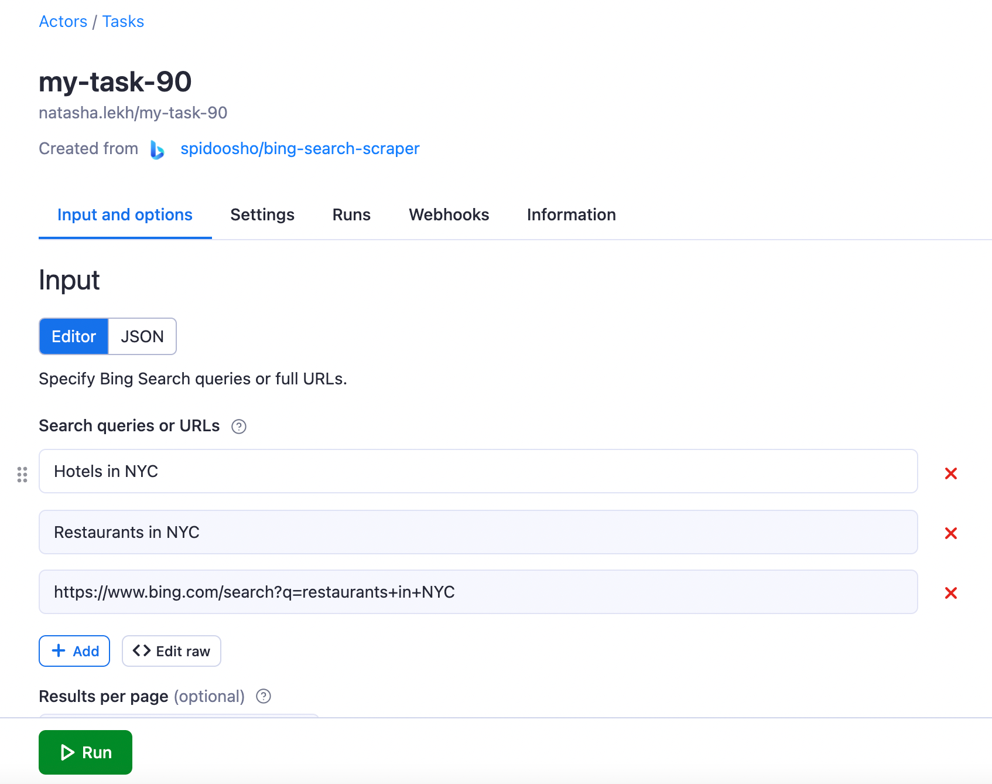Switch to the Settings tab
992x784 pixels.
click(262, 215)
